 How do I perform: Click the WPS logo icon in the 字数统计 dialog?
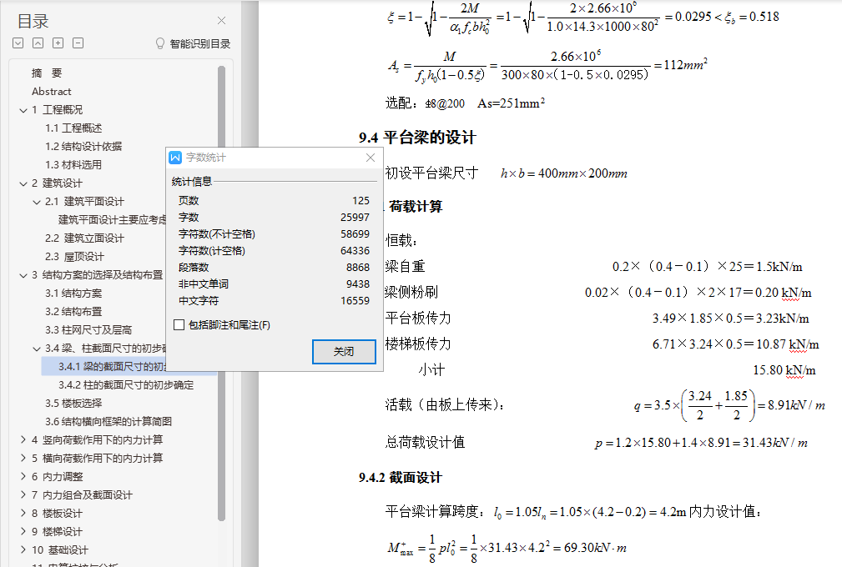pyautogui.click(x=175, y=157)
